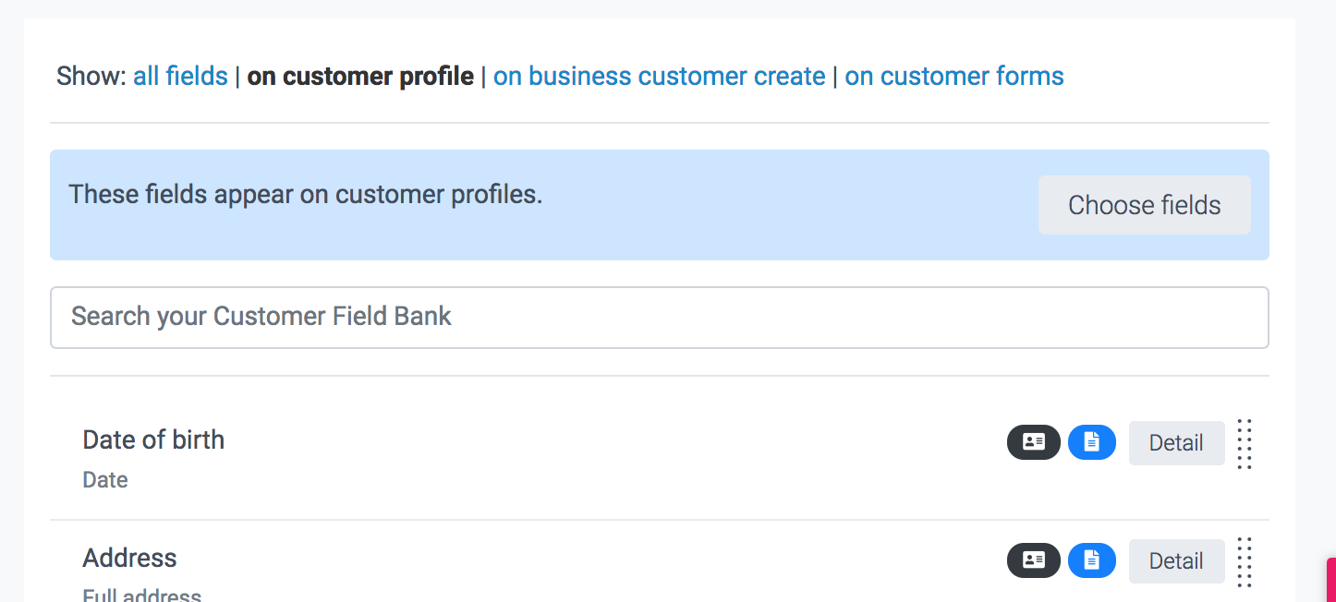Switch to "on business customer create" view
Viewport: 1336px width, 602px height.
tap(659, 76)
